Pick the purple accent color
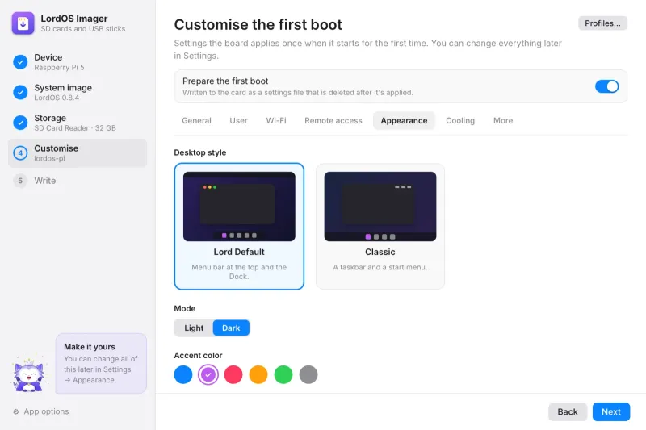The width and height of the screenshot is (646, 430). point(208,375)
